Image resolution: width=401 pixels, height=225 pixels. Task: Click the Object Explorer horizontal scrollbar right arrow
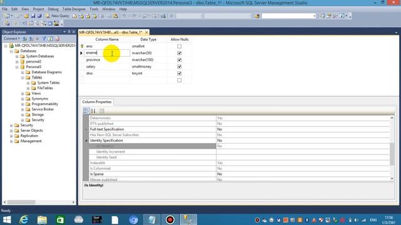73,202
